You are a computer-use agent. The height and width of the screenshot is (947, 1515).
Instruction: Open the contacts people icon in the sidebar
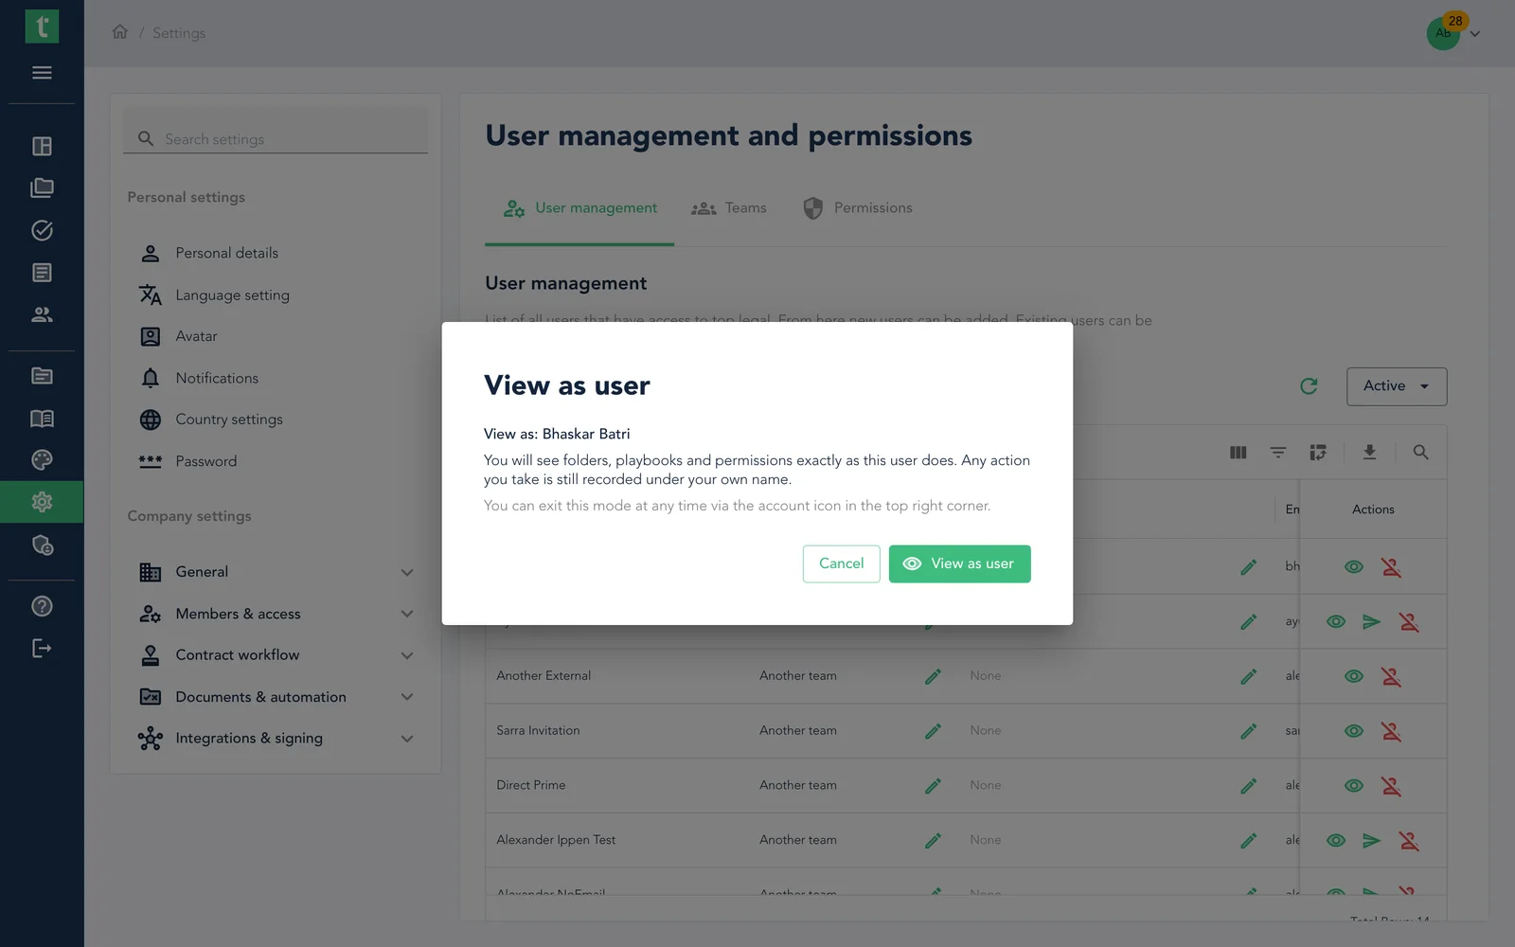point(42,314)
